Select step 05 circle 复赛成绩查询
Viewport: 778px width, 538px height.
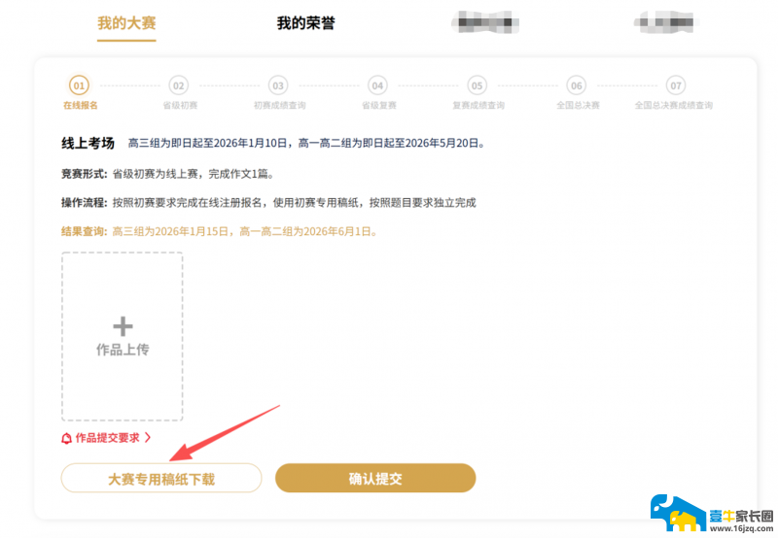[477, 85]
